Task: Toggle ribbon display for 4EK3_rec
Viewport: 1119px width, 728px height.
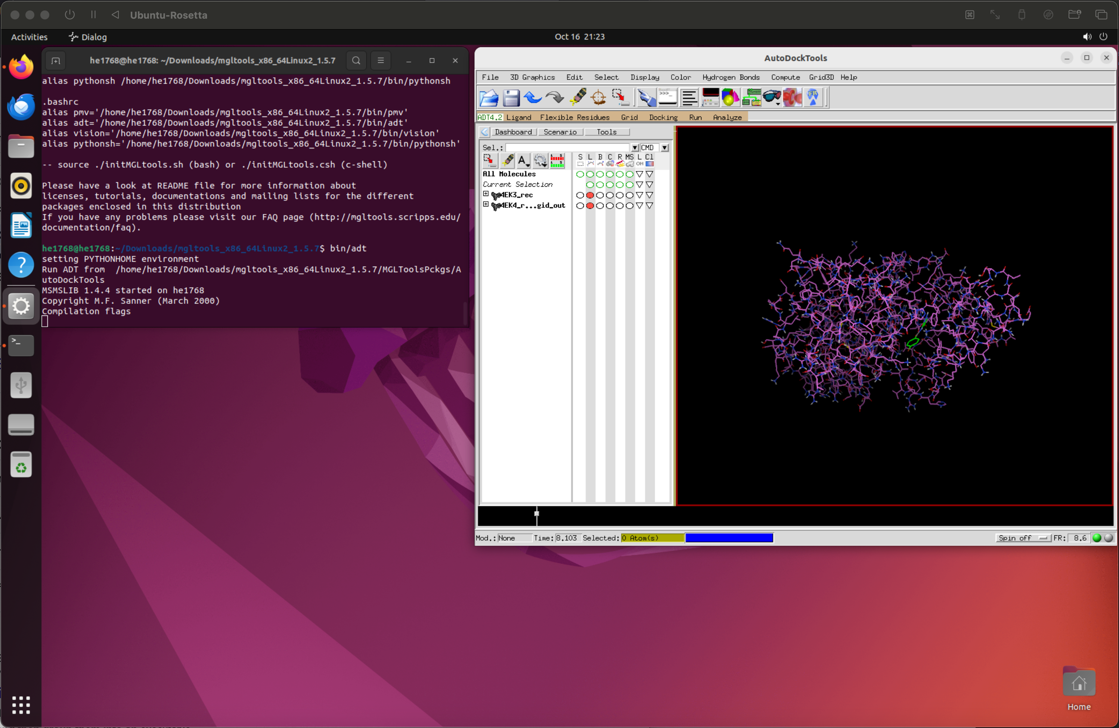Action: (620, 195)
